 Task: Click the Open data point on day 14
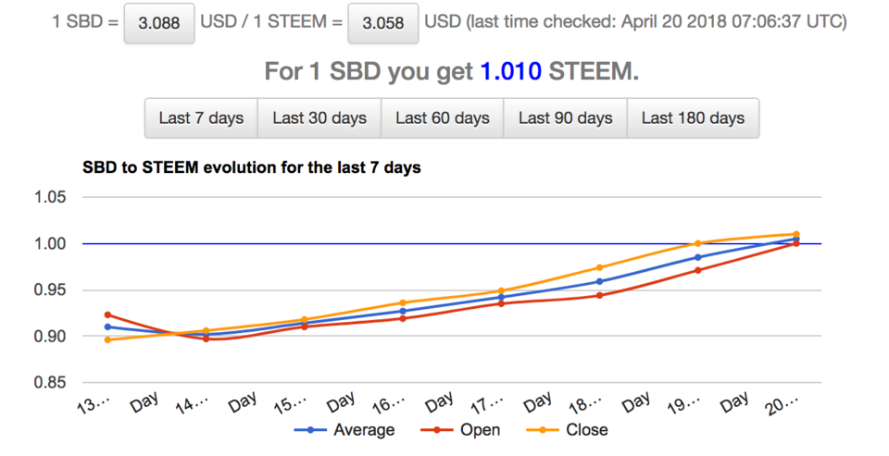206,339
